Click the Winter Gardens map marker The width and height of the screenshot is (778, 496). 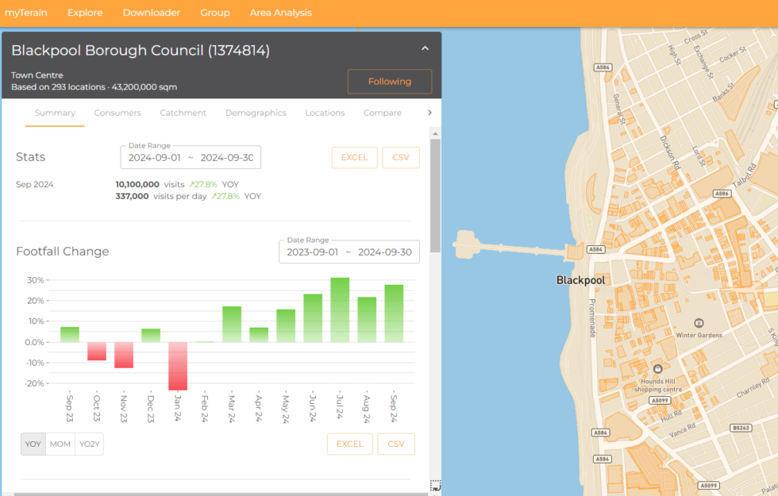(699, 324)
